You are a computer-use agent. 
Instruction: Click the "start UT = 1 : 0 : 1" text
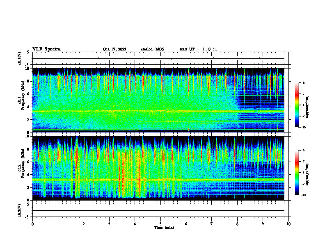click(198, 49)
